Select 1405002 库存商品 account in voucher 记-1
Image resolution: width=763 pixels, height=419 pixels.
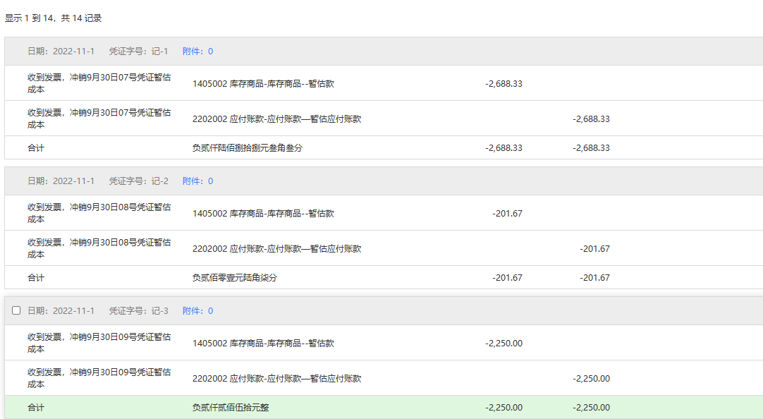pyautogui.click(x=263, y=84)
